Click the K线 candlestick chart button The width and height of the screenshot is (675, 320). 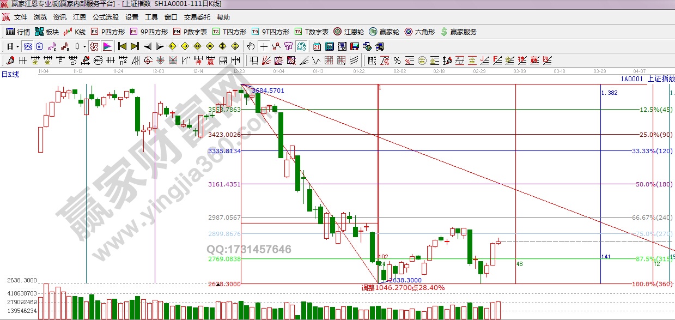(x=75, y=32)
